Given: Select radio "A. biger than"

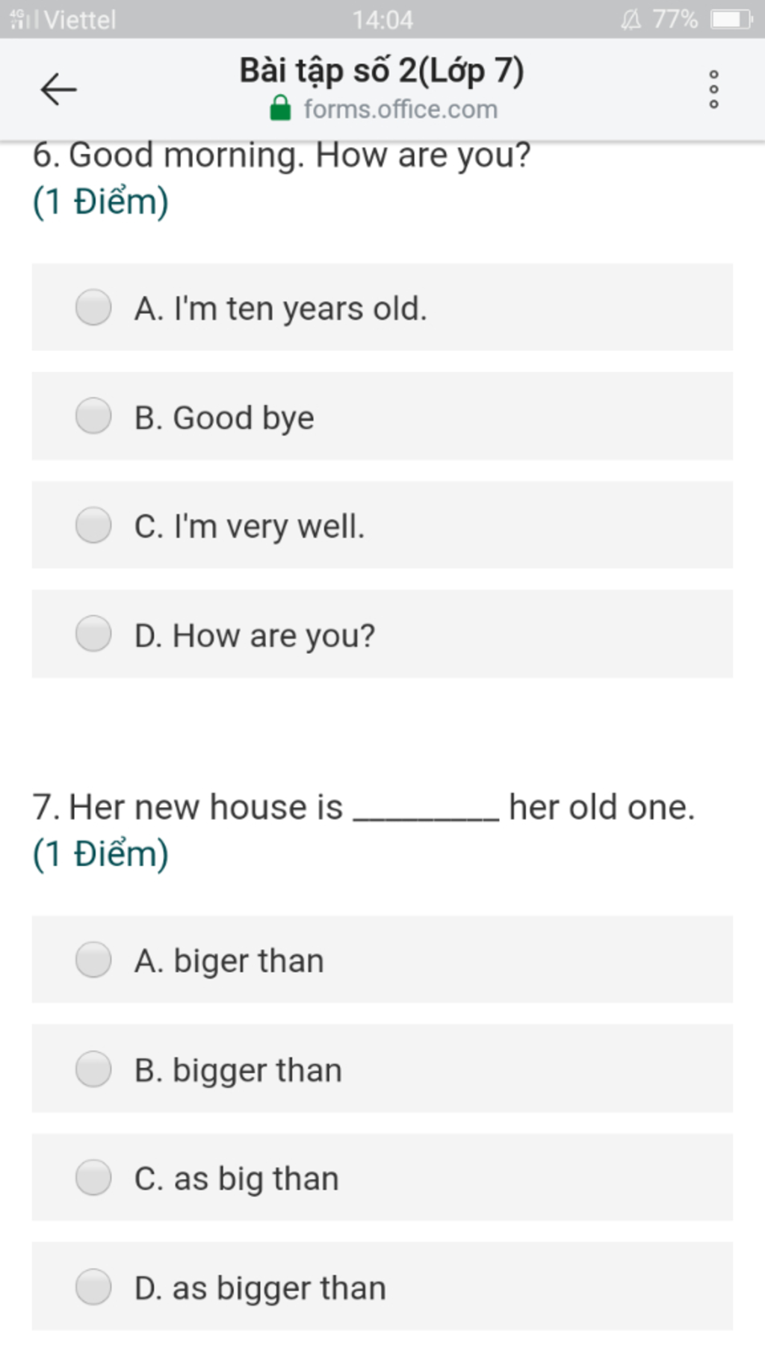Looking at the screenshot, I should tap(93, 959).
